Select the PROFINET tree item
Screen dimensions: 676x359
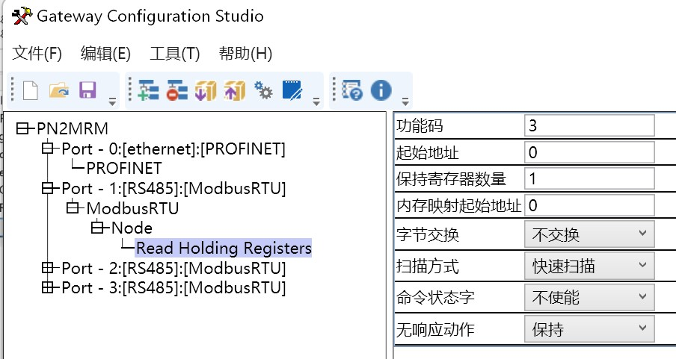[124, 169]
